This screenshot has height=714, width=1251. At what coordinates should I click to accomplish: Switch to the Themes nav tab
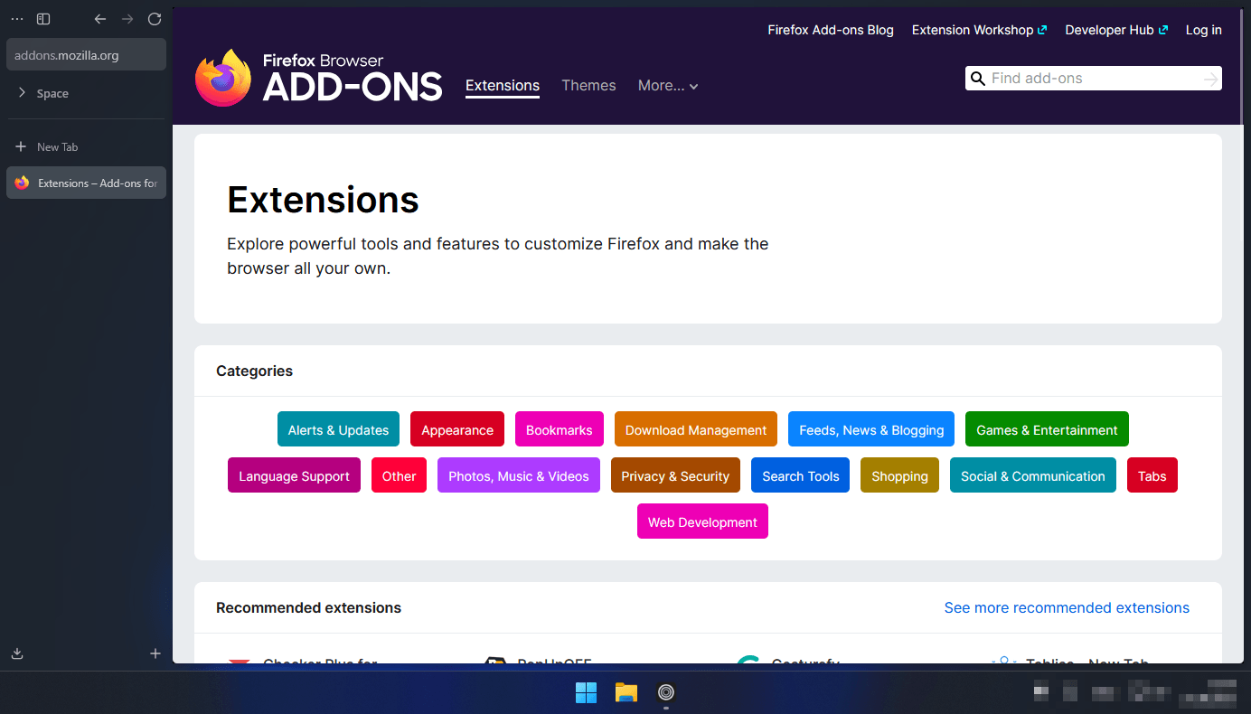(588, 86)
